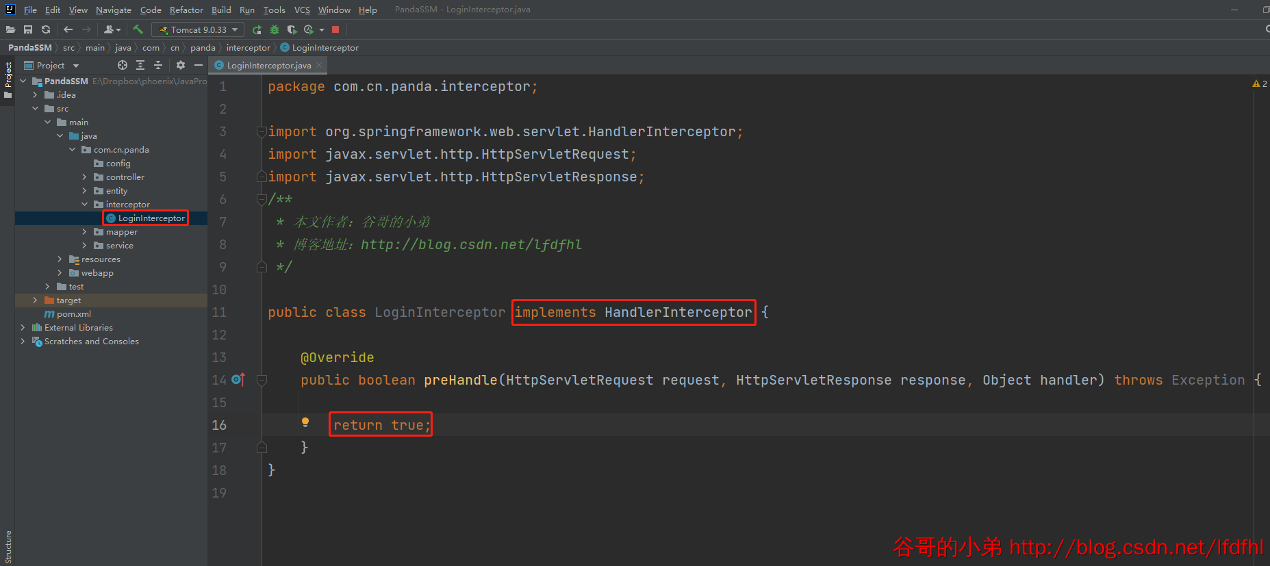Open the Tools menu
This screenshot has height=566, width=1270.
coord(274,10)
